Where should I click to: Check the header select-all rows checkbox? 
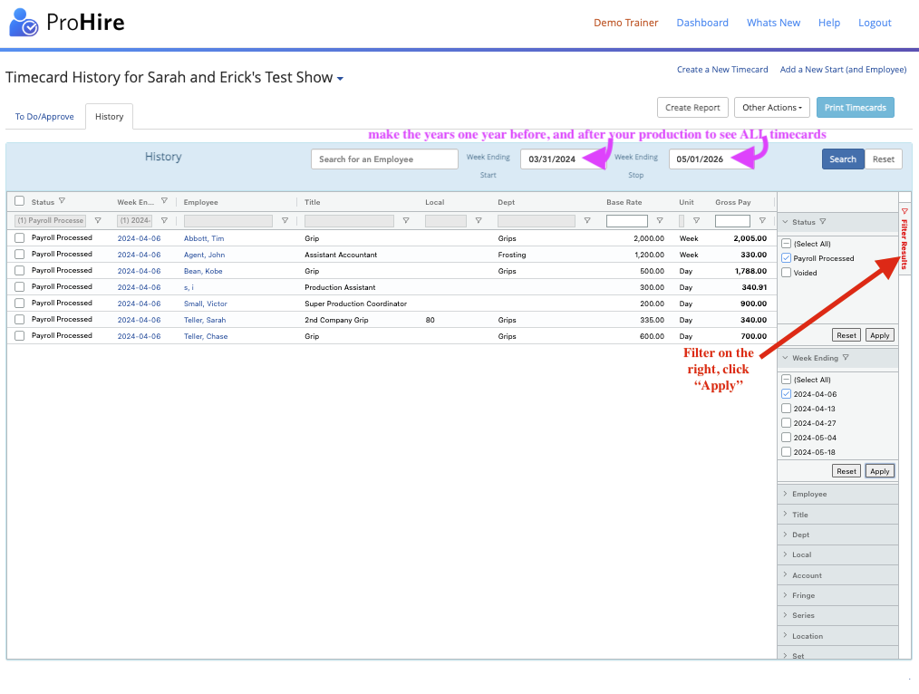pos(19,201)
